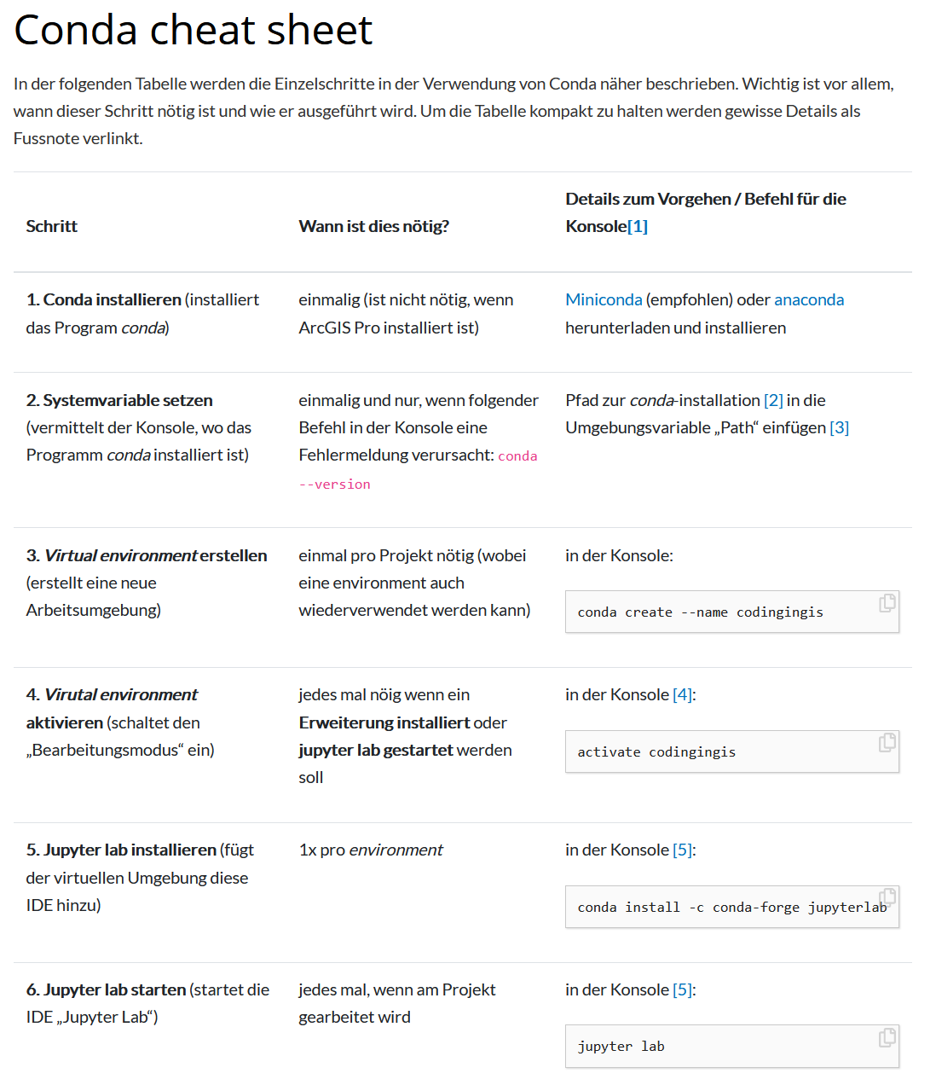936x1085 pixels.
Task: Follow the anaconda link
Action: pos(808,299)
